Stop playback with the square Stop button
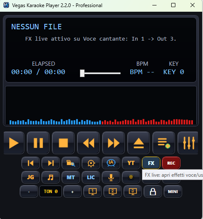 (x=63, y=143)
